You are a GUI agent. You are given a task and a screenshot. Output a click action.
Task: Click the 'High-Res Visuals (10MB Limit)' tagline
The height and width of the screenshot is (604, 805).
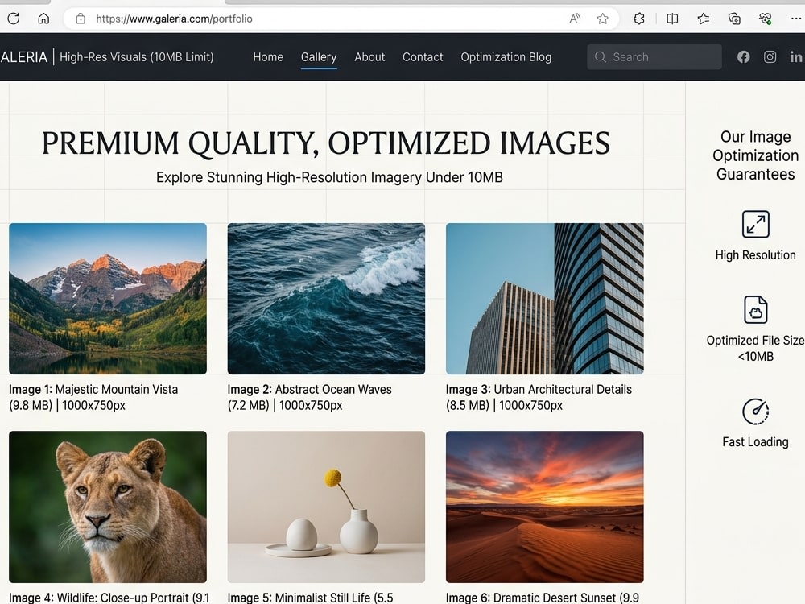(x=137, y=57)
